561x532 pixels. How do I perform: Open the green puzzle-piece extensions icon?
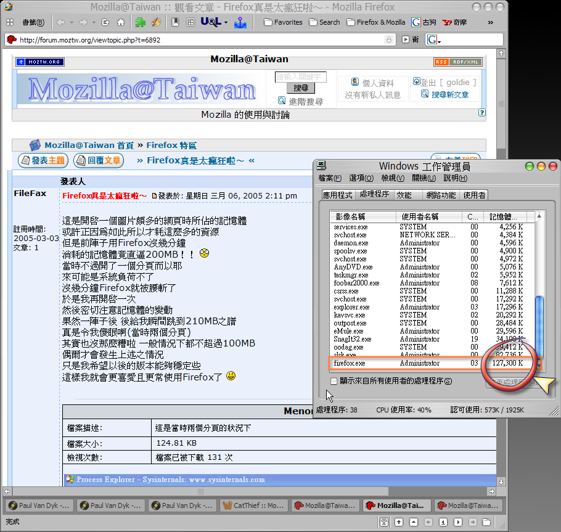tap(141, 23)
